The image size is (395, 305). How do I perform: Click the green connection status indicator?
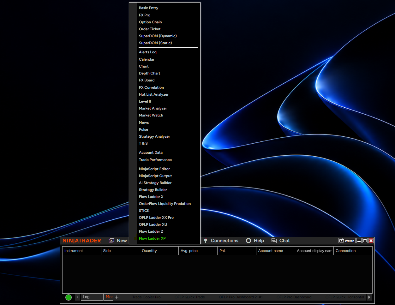tap(69, 297)
